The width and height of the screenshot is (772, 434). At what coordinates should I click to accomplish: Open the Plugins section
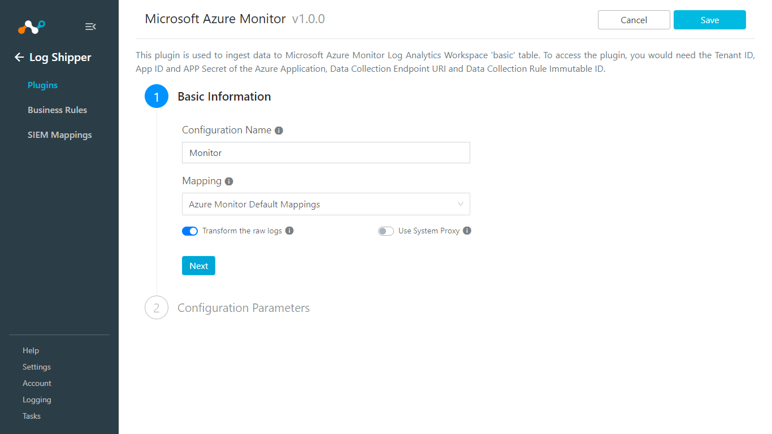coord(42,85)
